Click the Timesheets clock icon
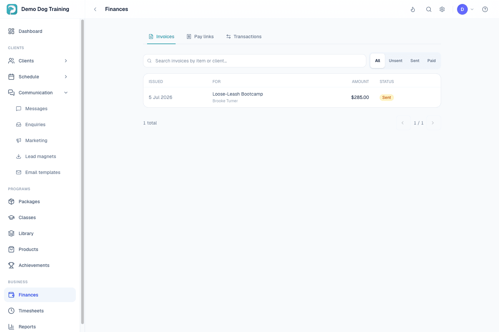The height and width of the screenshot is (332, 499). (x=11, y=311)
